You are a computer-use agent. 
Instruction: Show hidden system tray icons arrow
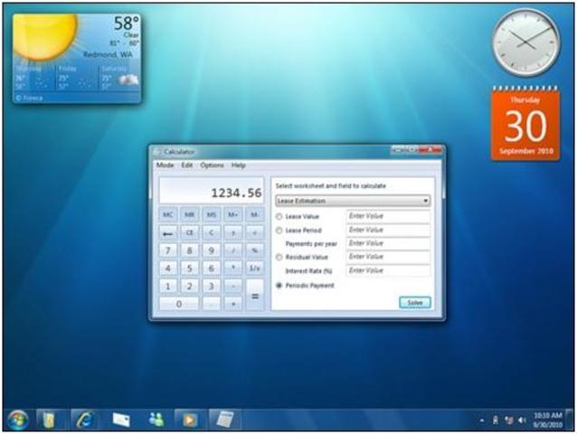click(x=481, y=420)
